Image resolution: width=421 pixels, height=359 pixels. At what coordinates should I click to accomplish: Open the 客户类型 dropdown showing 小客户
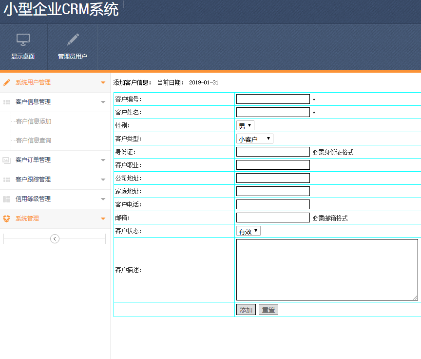[x=254, y=139]
